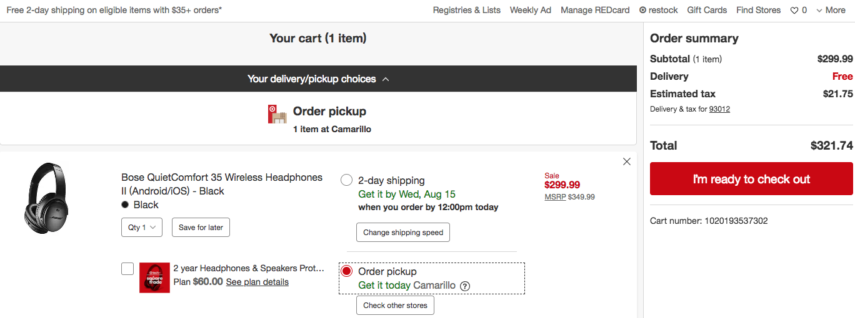This screenshot has width=855, height=318.
Task: Click the Order pickup store icon
Action: point(277,114)
